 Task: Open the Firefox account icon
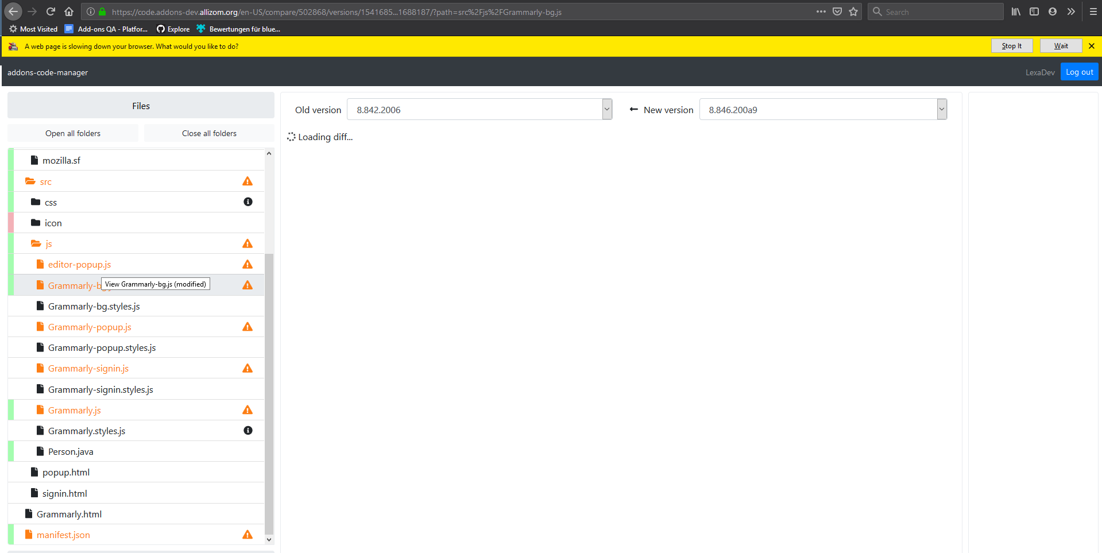click(x=1053, y=11)
